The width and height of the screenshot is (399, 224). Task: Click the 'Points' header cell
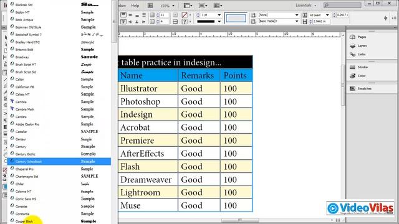236,75
